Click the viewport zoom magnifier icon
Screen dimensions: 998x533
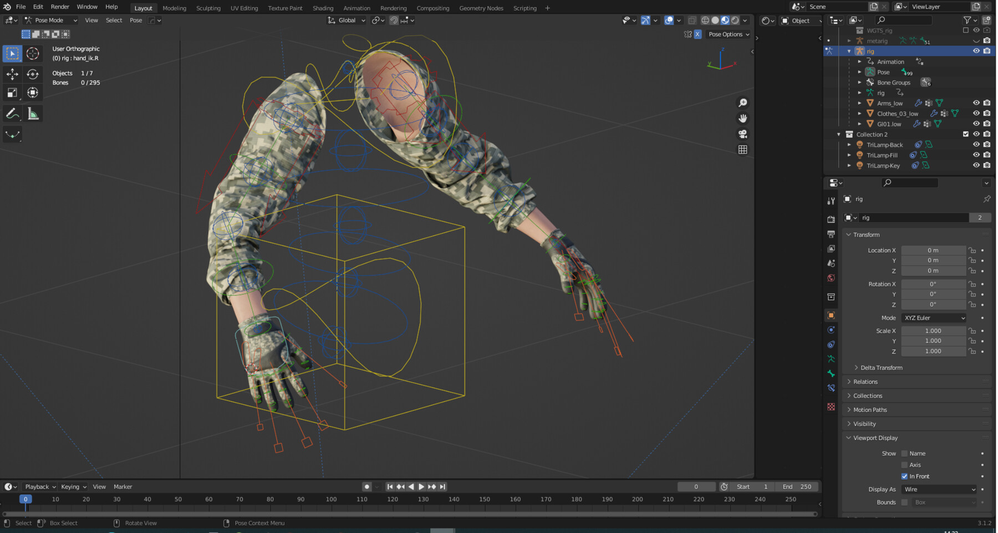point(742,103)
